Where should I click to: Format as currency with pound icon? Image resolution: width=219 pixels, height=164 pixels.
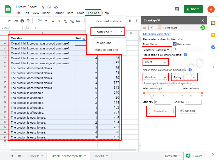53,21
